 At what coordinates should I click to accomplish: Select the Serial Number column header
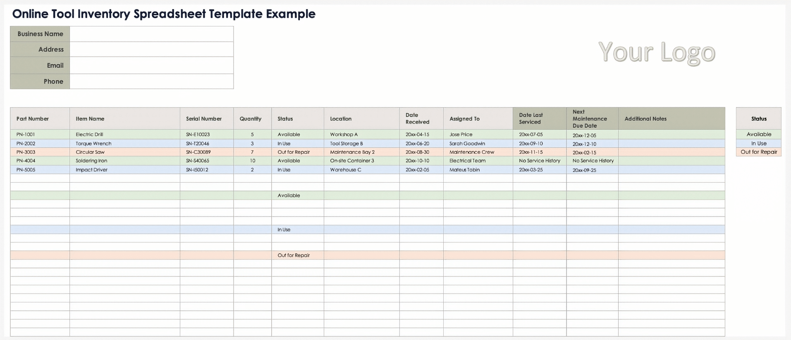[x=207, y=119]
